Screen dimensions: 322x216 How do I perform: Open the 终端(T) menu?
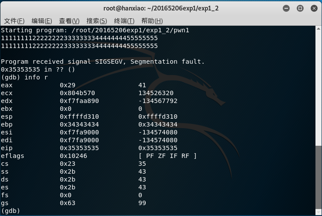[124, 21]
